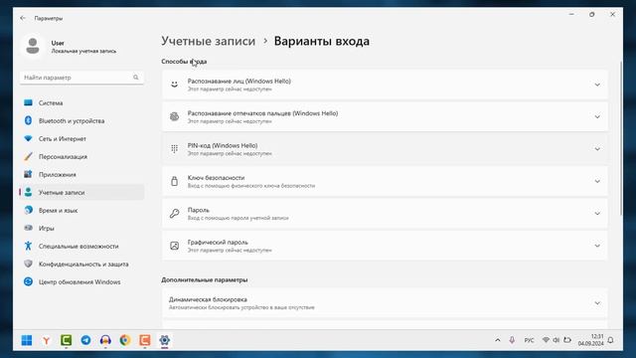
Task: Click the Wi-Fi tray icon
Action: pyautogui.click(x=546, y=340)
